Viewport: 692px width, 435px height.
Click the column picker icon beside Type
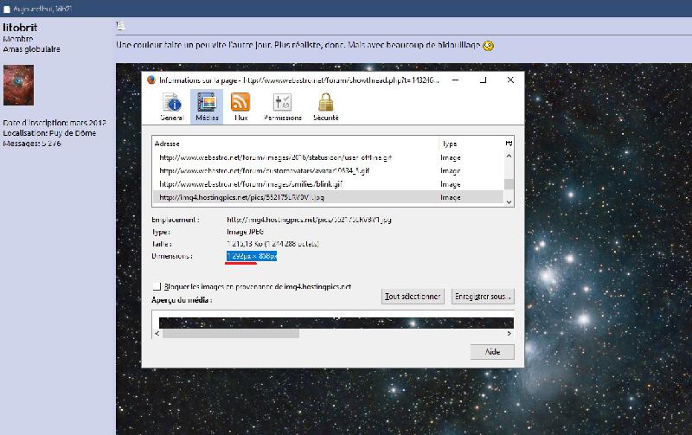[509, 144]
